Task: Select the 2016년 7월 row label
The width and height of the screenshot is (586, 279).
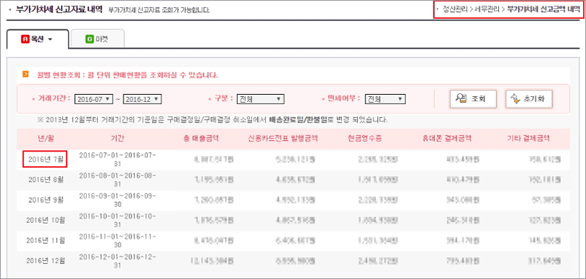Action: [45, 160]
